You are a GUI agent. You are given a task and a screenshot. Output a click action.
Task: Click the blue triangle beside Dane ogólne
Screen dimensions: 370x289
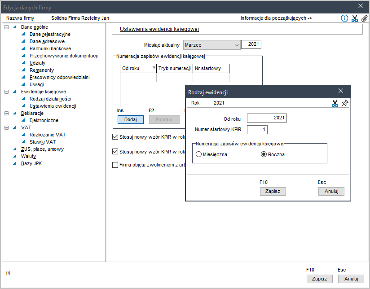(15, 27)
